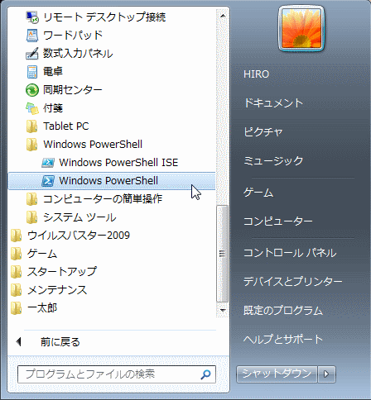
Task: Click the programs list scrollbar thumb
Action: (x=223, y=254)
